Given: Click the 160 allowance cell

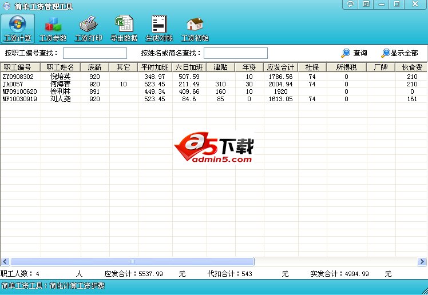Looking at the screenshot, I should point(220,91).
